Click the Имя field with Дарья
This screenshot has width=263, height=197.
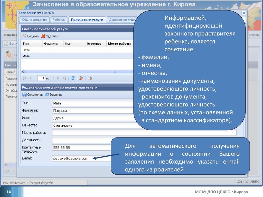[93, 118]
